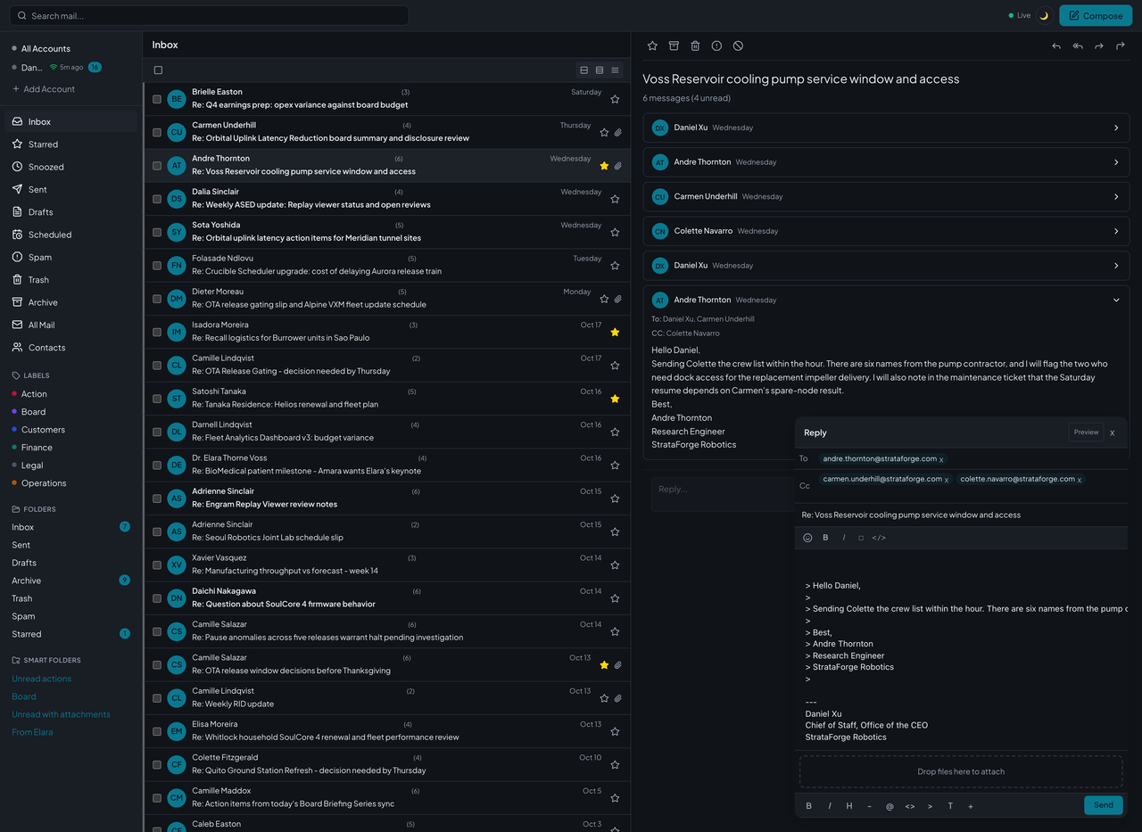The image size is (1142, 832).
Task: Apply heading format in bottom toolbar
Action: pyautogui.click(x=849, y=806)
